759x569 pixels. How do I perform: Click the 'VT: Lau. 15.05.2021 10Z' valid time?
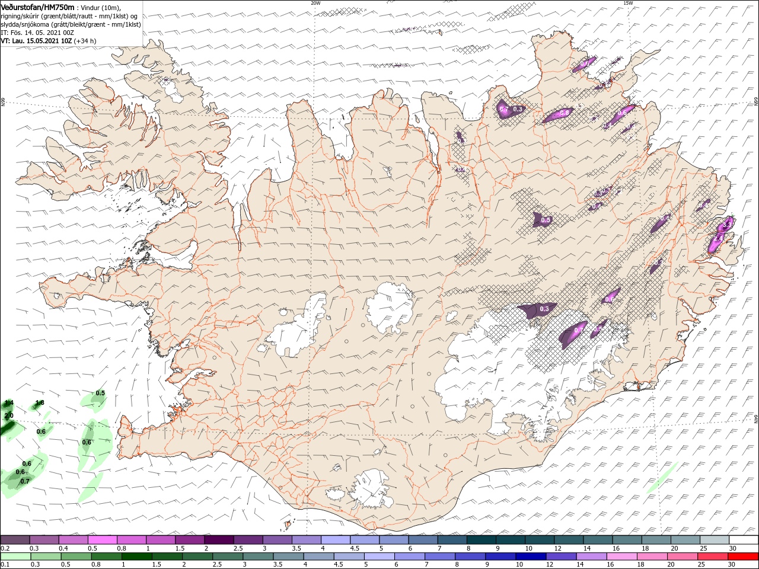point(36,41)
